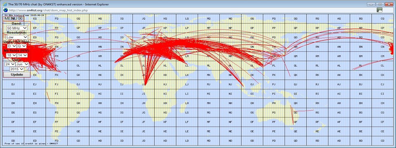396x148 pixels.
Task: Click the on4kst.org URL address field
Action: pyautogui.click(x=192, y=10)
